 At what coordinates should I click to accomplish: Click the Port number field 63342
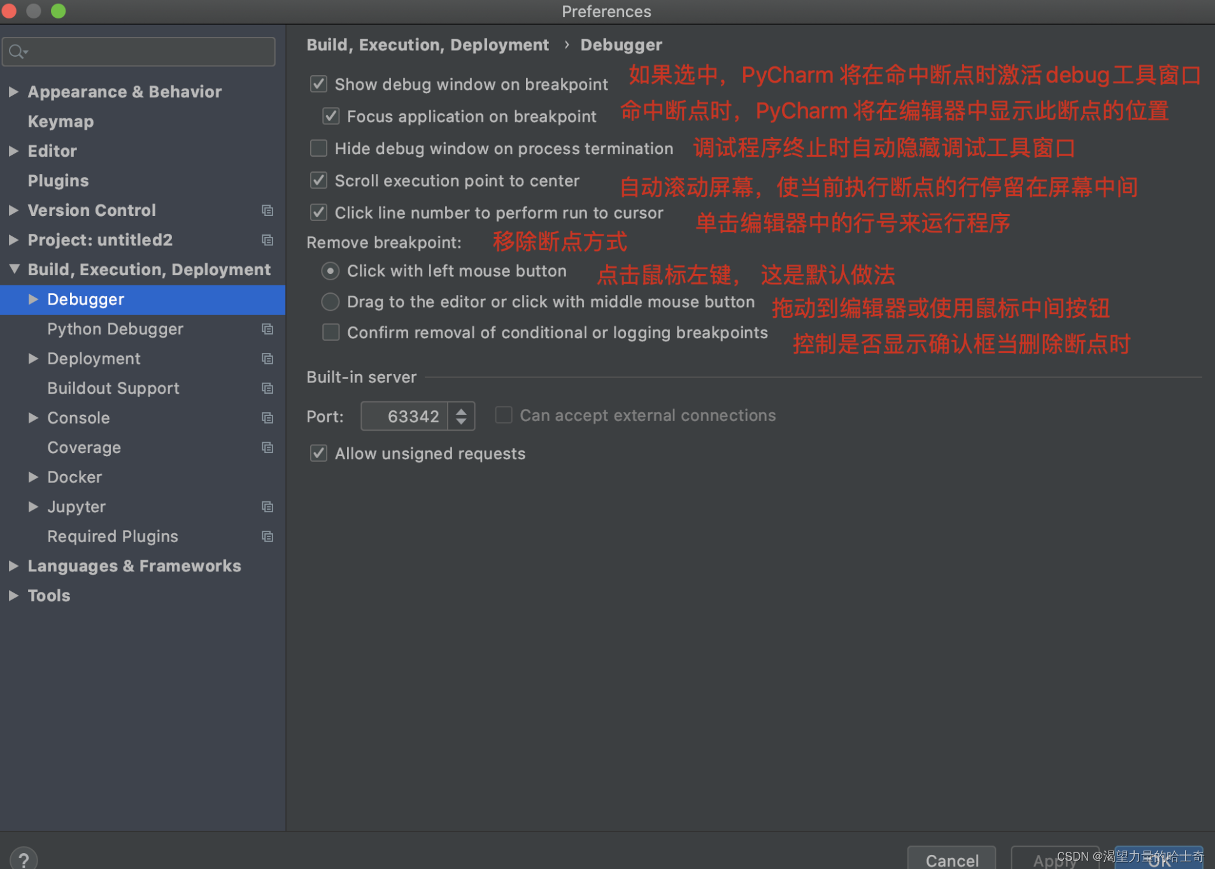pyautogui.click(x=404, y=416)
